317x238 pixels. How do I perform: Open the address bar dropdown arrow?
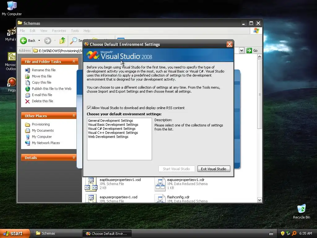point(241,51)
